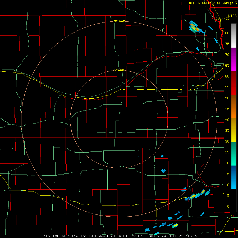Viewport: 238px width, 238px height.
Task: Click the 65 value on the VIL scale
Action: tap(227, 66)
